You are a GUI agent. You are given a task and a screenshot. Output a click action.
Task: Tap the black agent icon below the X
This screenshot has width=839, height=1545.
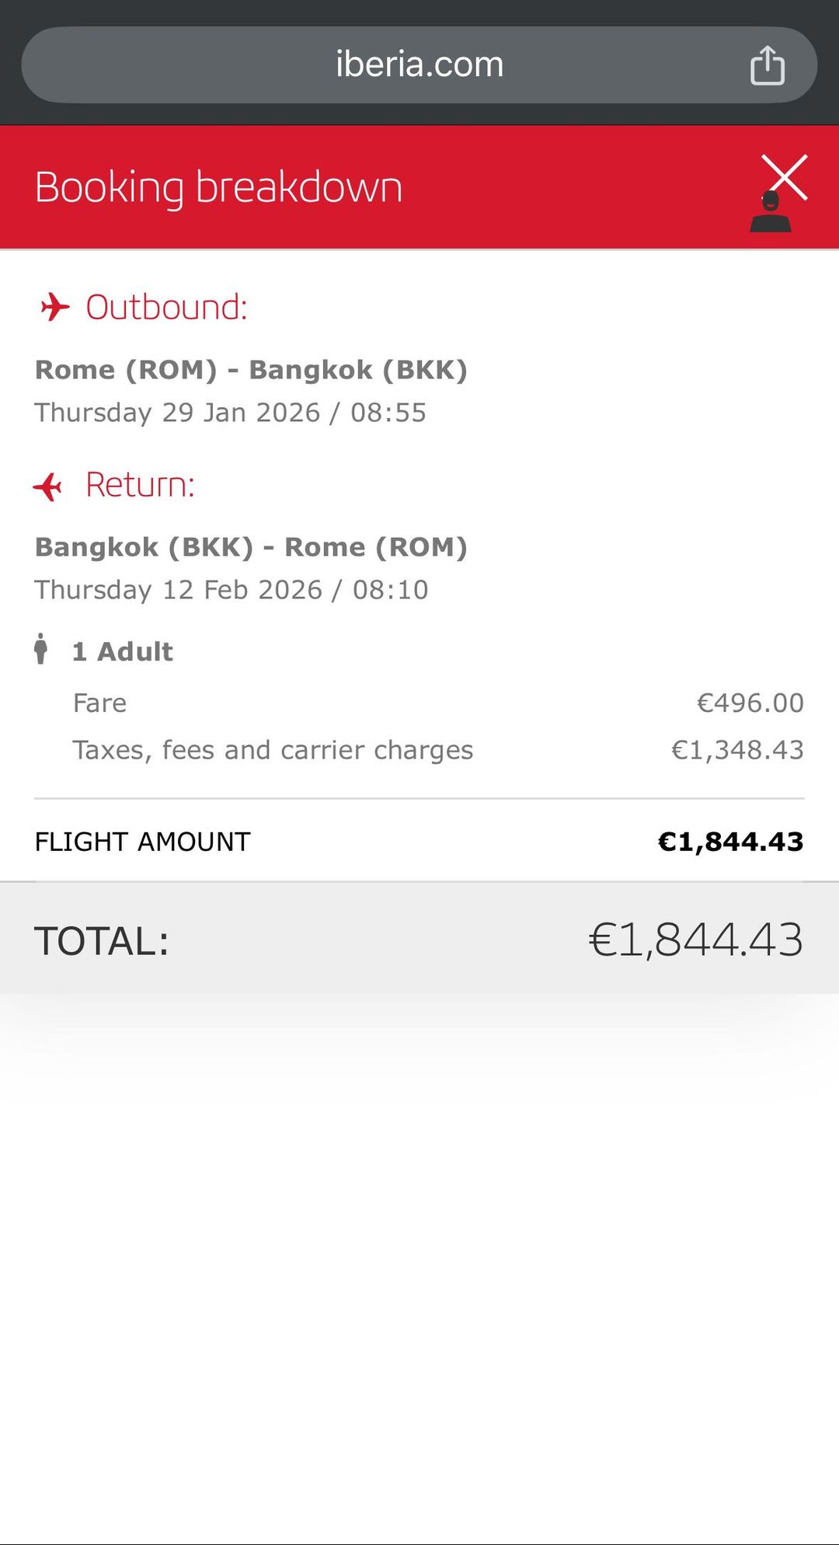click(771, 214)
